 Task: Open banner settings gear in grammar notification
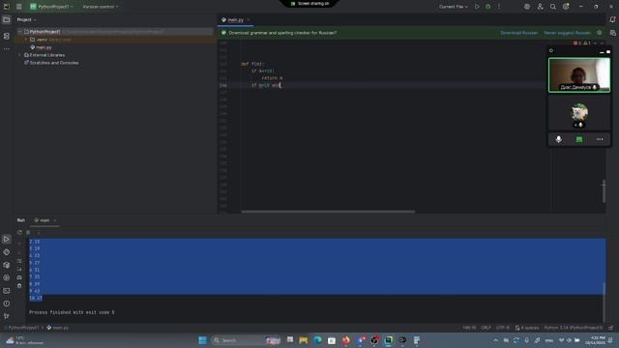(x=600, y=33)
